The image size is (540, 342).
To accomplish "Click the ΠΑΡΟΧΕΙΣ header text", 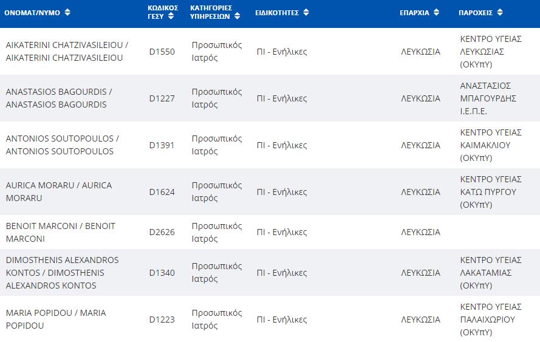I will tap(476, 13).
